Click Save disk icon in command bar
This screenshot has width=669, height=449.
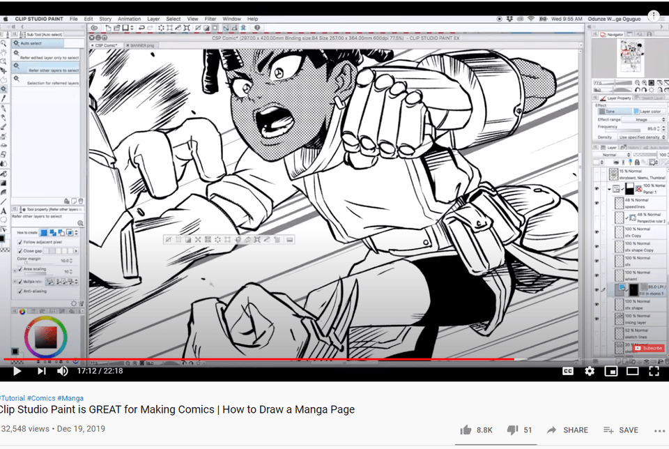point(125,28)
